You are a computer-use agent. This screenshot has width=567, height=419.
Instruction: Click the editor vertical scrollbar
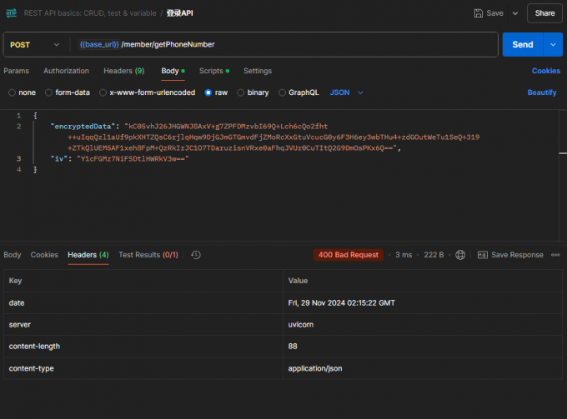(563, 175)
